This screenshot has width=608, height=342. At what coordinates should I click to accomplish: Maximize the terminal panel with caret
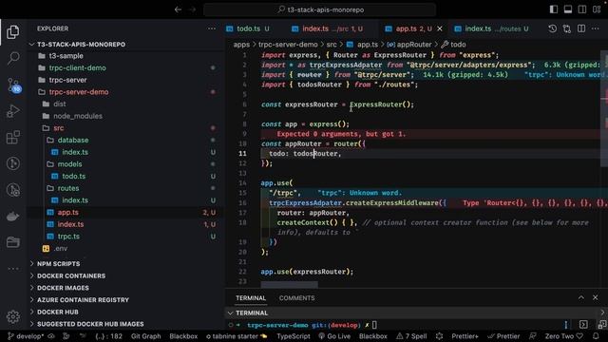[x=580, y=297]
